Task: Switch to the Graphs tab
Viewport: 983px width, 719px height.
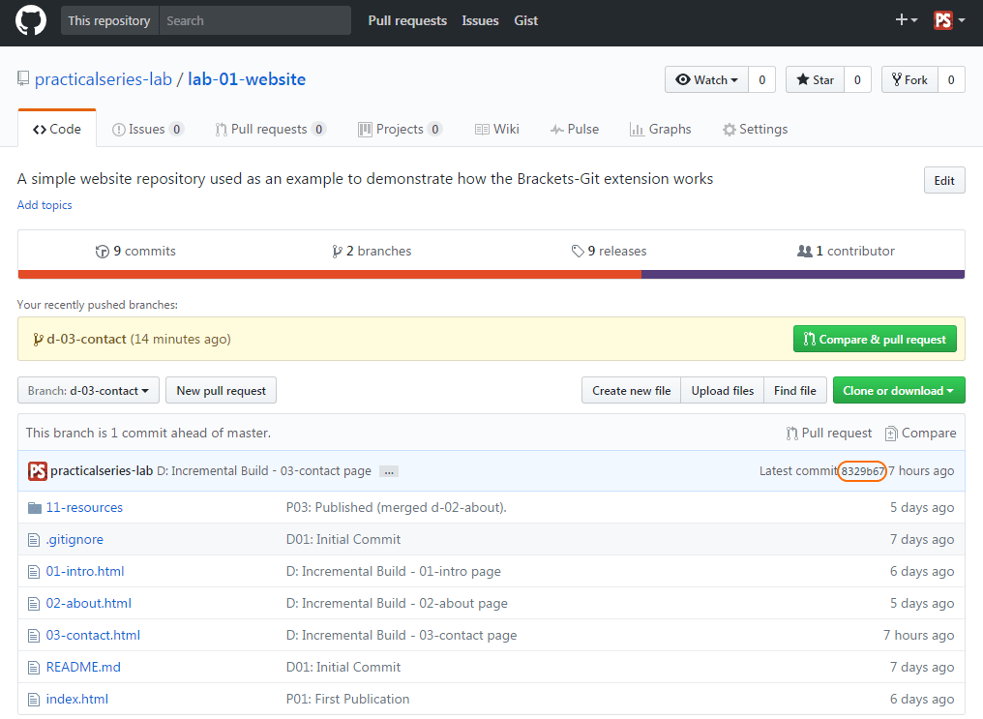Action: point(660,129)
